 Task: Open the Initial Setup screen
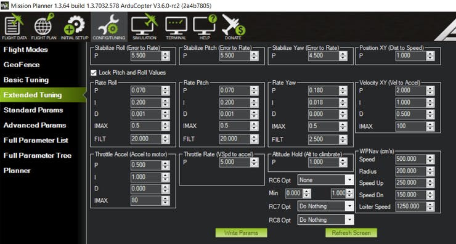[75, 26]
